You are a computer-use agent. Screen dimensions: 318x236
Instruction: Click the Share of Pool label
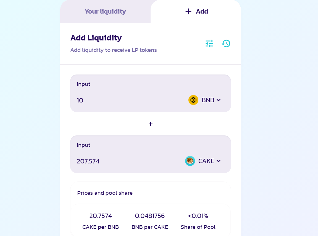pyautogui.click(x=198, y=227)
